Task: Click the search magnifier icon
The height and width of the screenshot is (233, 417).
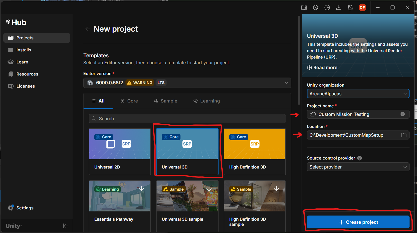Action: tap(94, 118)
